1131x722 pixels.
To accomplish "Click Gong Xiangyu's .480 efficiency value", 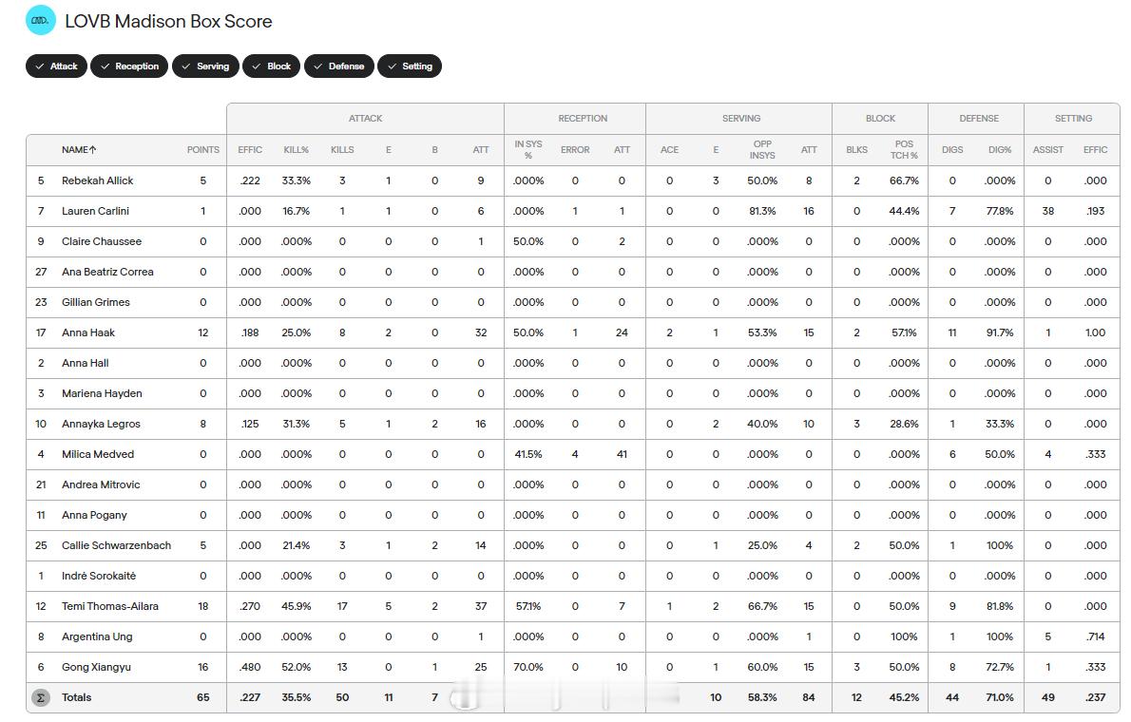I will 250,667.
